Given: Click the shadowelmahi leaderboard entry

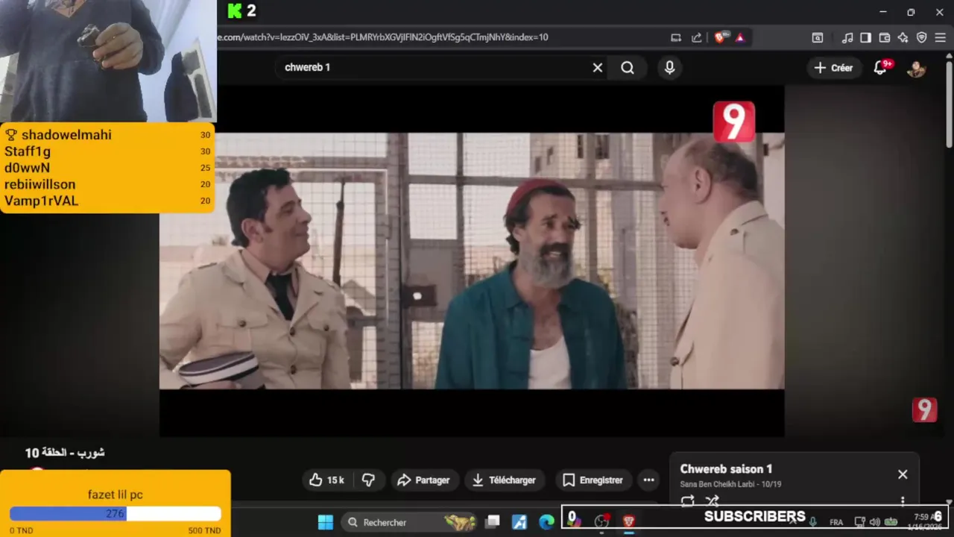Looking at the screenshot, I should tap(107, 135).
